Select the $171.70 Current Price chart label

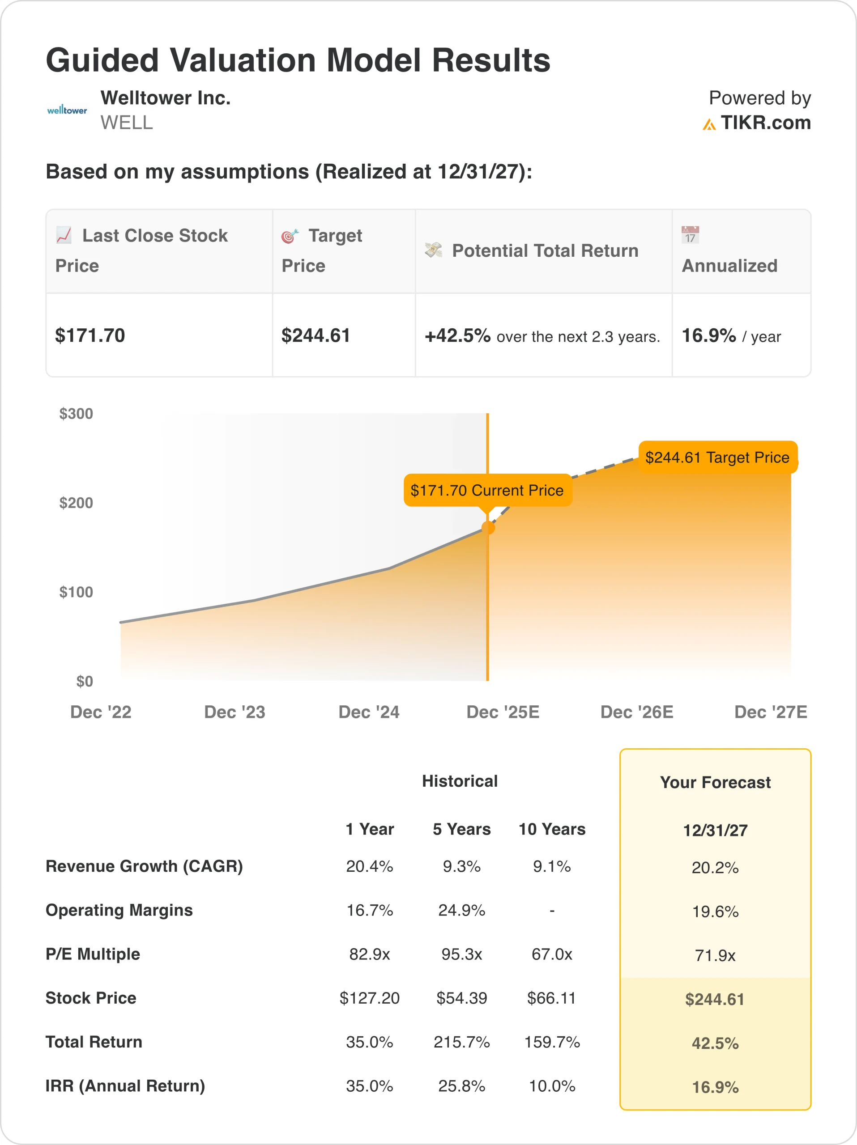coord(487,490)
